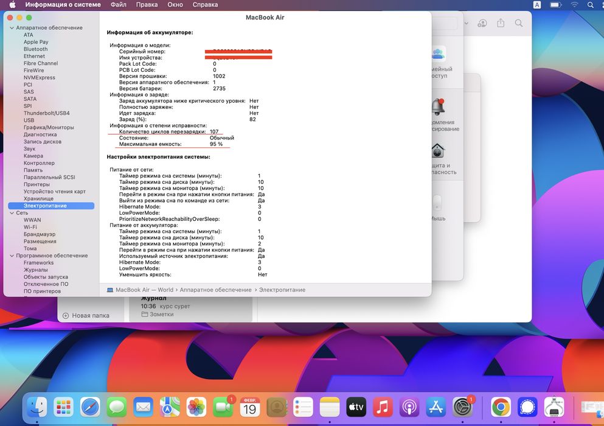Select USB in the sidebar
The width and height of the screenshot is (604, 426).
pos(29,120)
